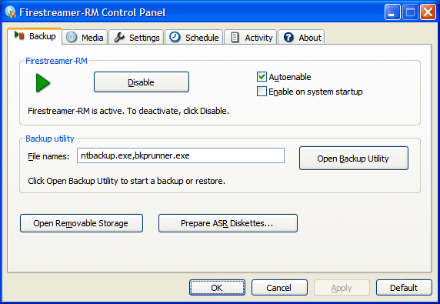Click the green play status arrow
This screenshot has width=440, height=304.
43,83
